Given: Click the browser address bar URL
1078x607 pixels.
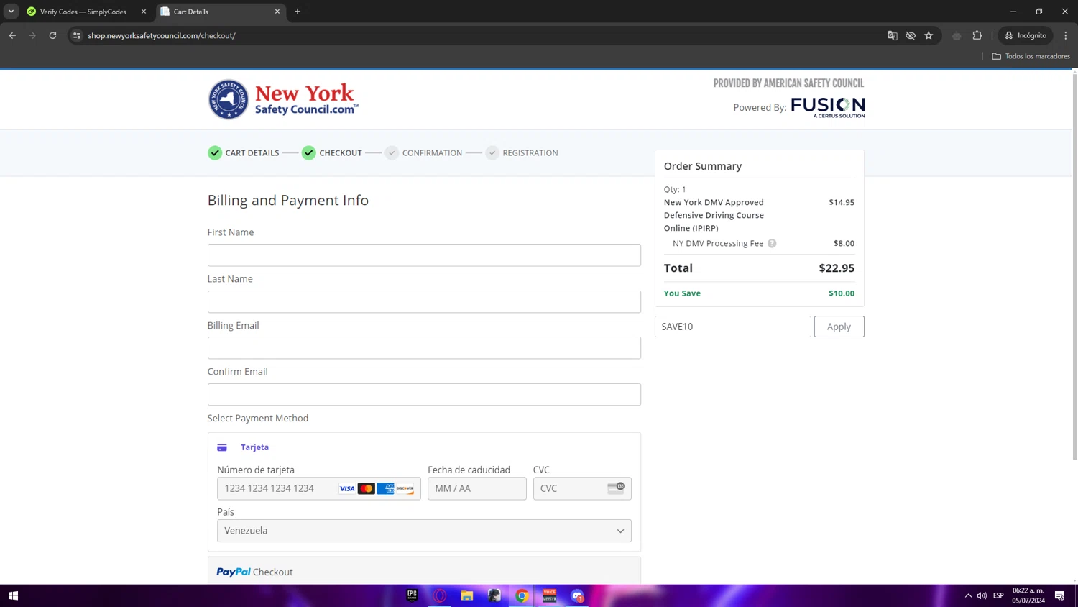Looking at the screenshot, I should [x=162, y=35].
